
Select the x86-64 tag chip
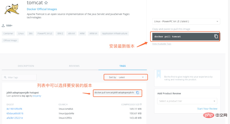point(71,33)
